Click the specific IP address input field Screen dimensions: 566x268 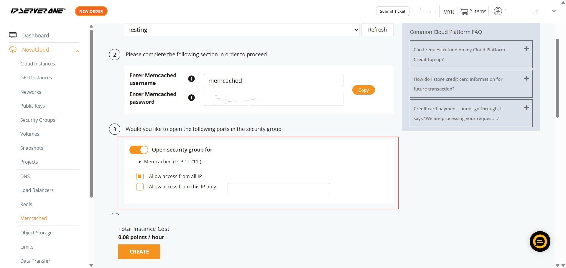[x=279, y=189]
